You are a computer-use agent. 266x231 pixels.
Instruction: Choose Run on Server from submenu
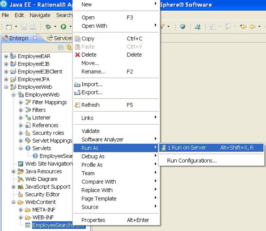(211, 148)
